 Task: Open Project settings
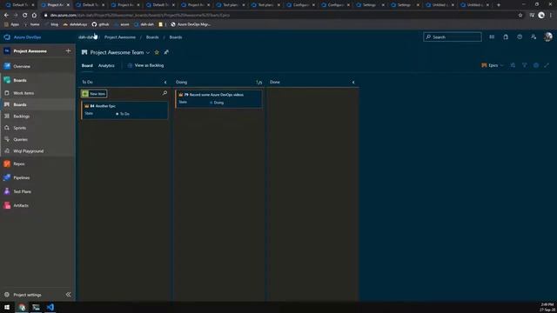pos(27,295)
